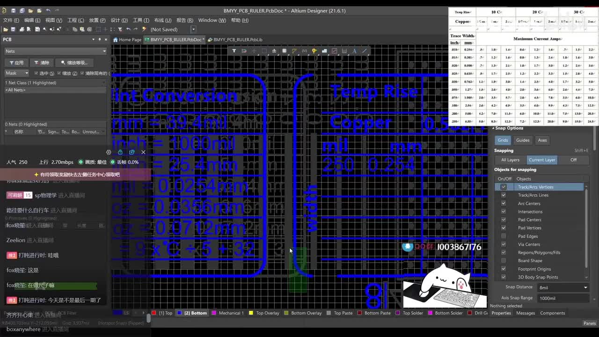
Task: Uncheck Track/Arcs Vertices snapping
Action: pos(504,187)
